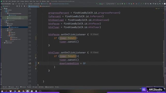
Task: Click the Run app icon in toolbar
Action: click(118, 4)
